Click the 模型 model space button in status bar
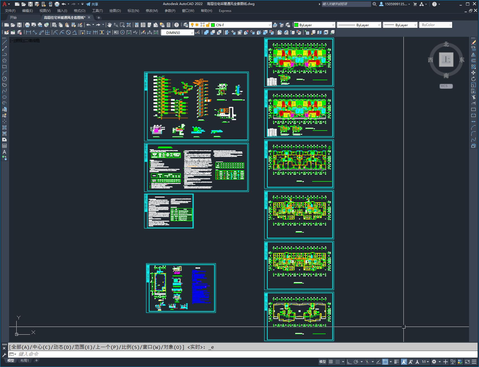479x367 pixels. click(323, 361)
